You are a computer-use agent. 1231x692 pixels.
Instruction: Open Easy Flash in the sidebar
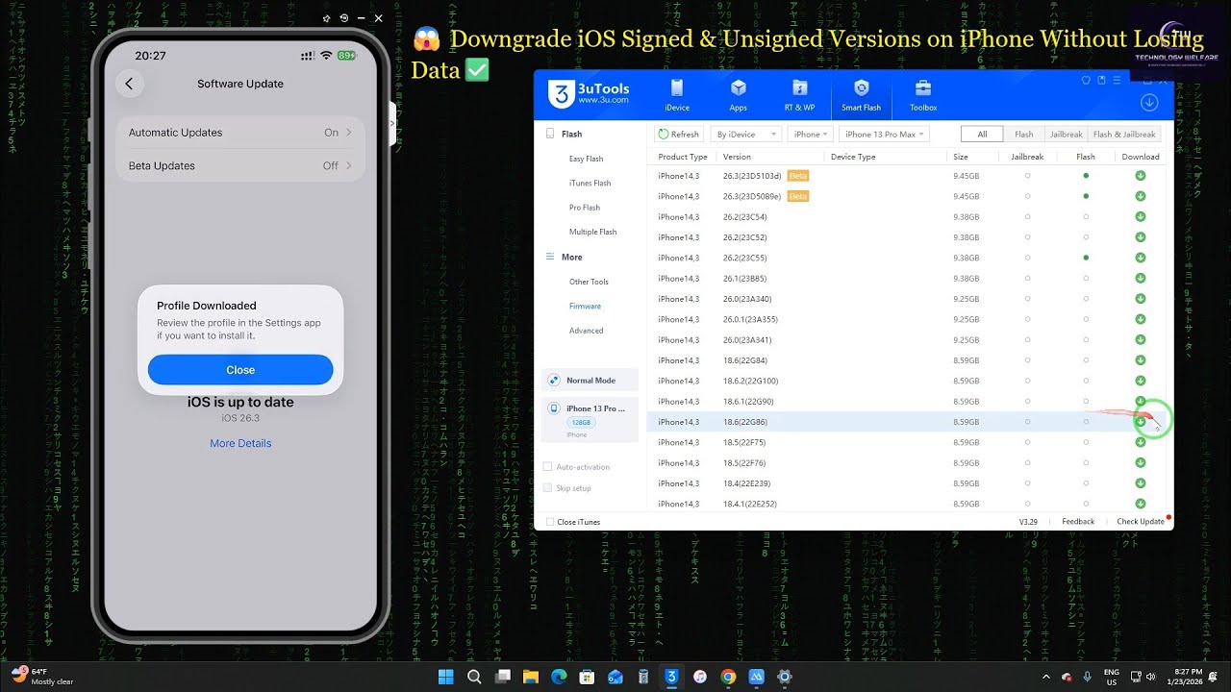[586, 159]
